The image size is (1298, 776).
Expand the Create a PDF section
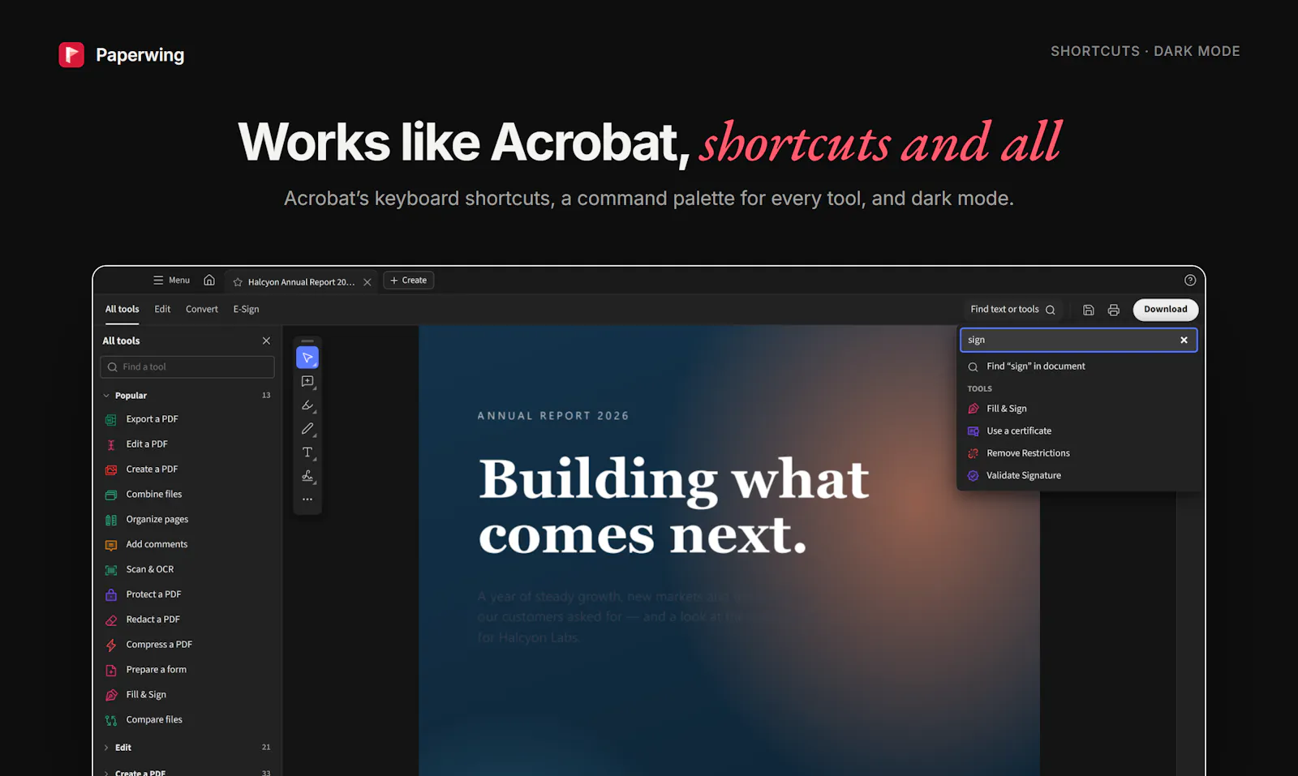coord(106,773)
